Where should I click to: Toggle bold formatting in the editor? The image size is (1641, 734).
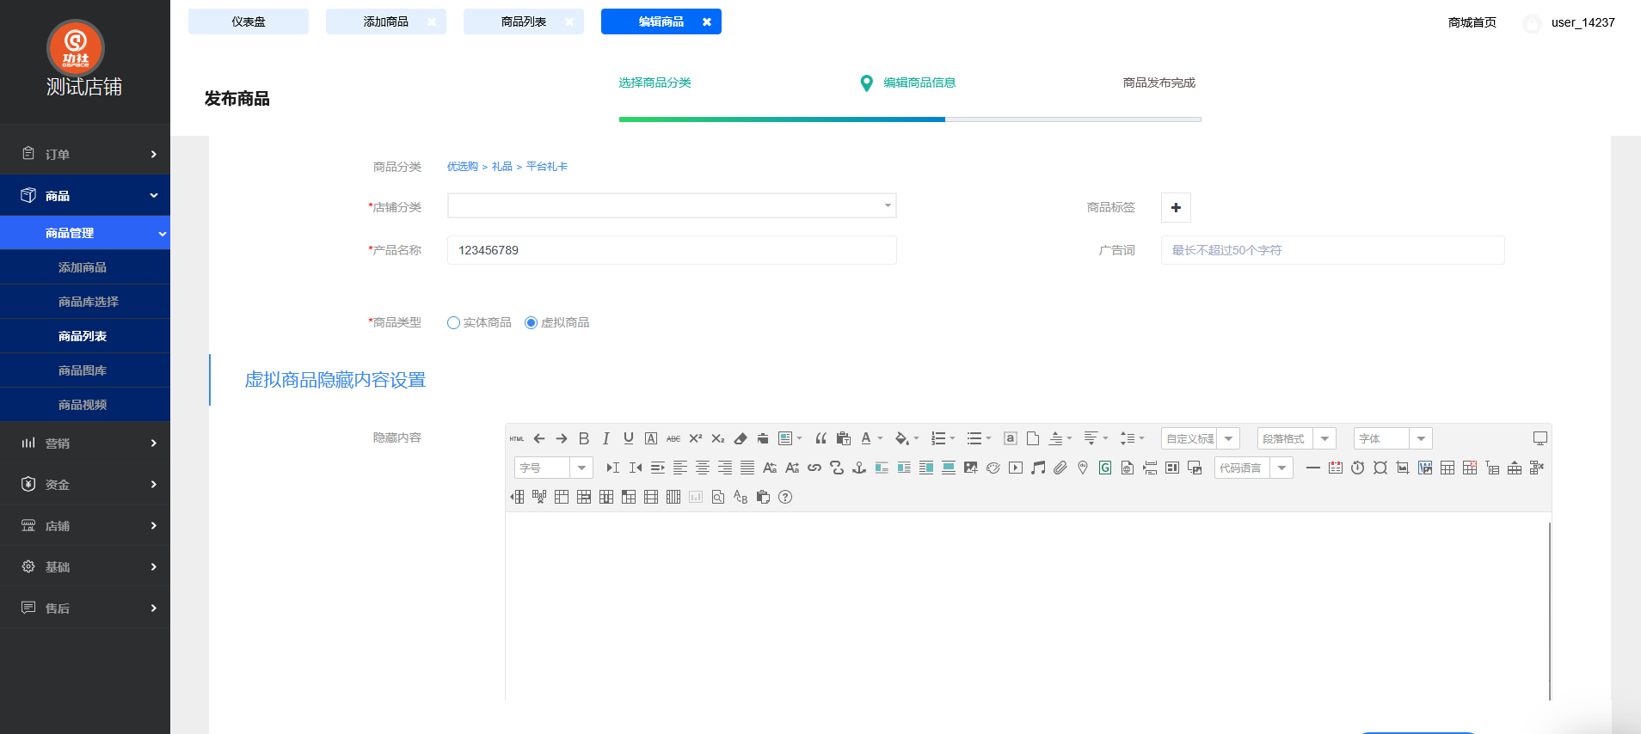[x=584, y=438]
